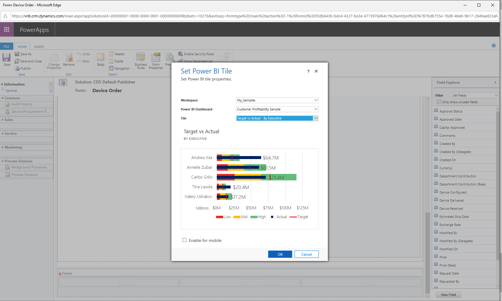Image resolution: width=502 pixels, height=301 pixels.
Task: Select the Footer section in ribbon
Action: pyautogui.click(x=116, y=61)
